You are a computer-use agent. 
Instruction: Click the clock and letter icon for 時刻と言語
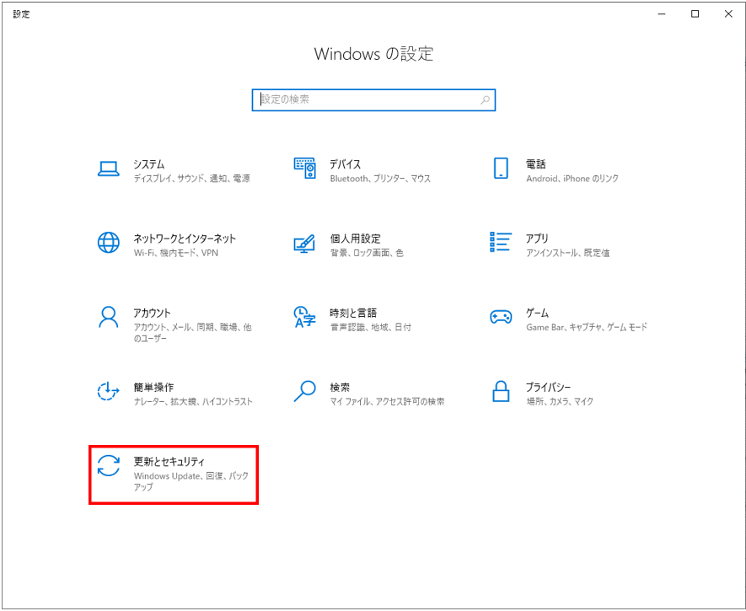(304, 317)
